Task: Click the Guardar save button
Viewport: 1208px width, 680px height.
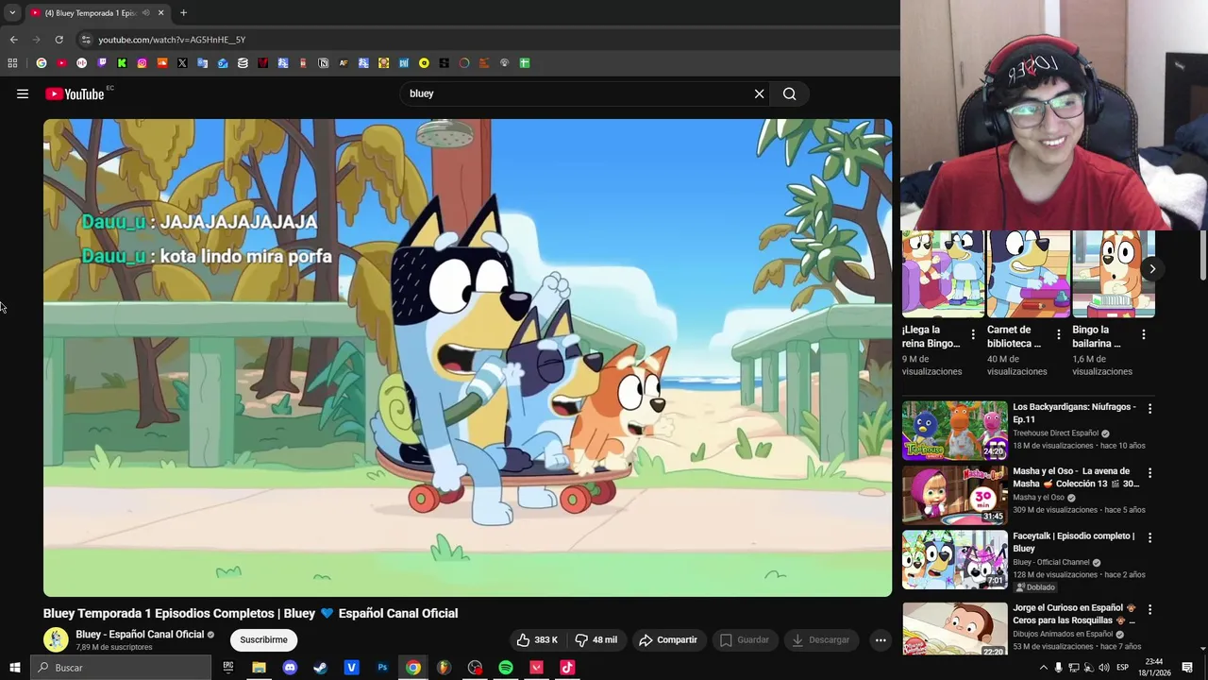Action: [x=745, y=640]
